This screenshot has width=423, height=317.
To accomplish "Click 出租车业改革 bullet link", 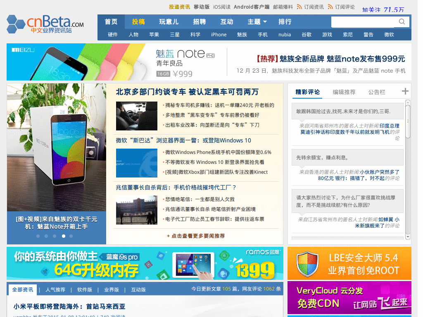I will pos(212,125).
